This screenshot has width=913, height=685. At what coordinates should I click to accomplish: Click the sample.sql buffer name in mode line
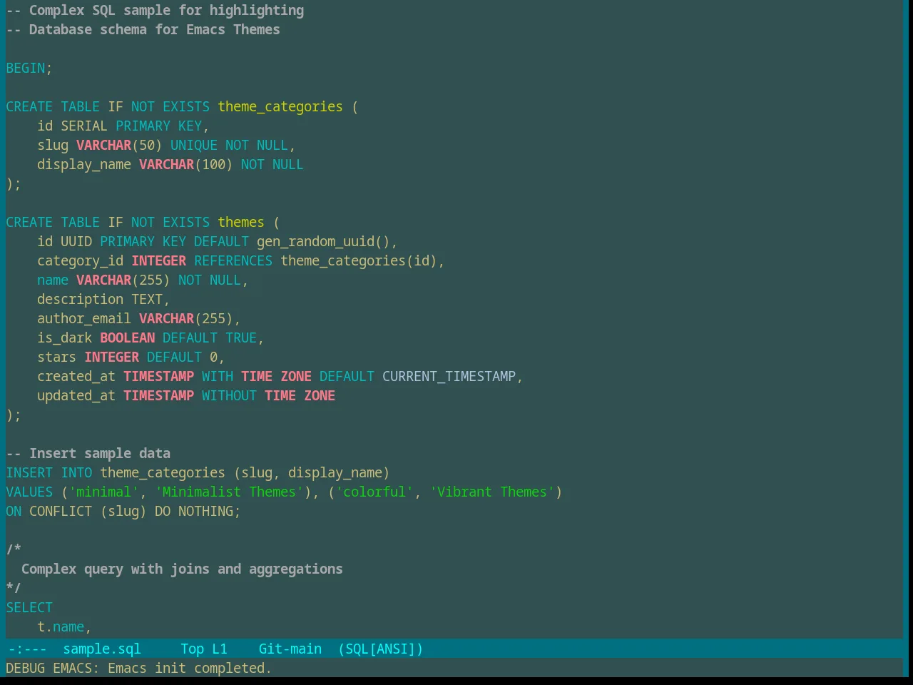tap(102, 649)
